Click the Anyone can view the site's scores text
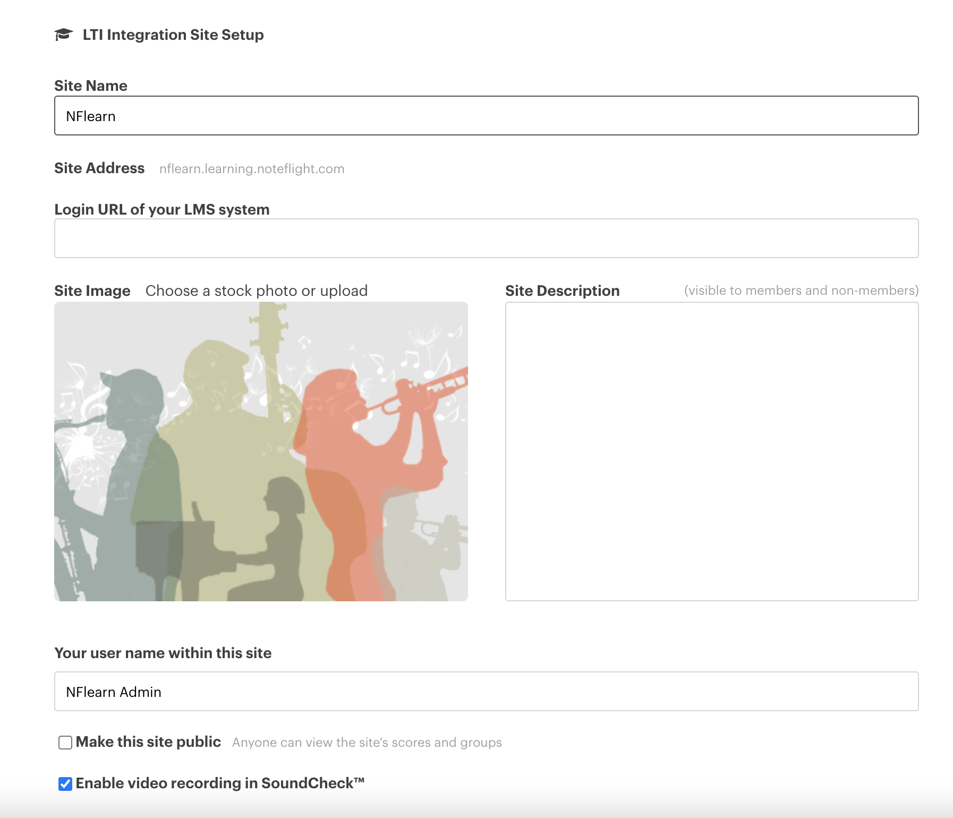Viewport: 953px width, 818px height. [x=367, y=743]
